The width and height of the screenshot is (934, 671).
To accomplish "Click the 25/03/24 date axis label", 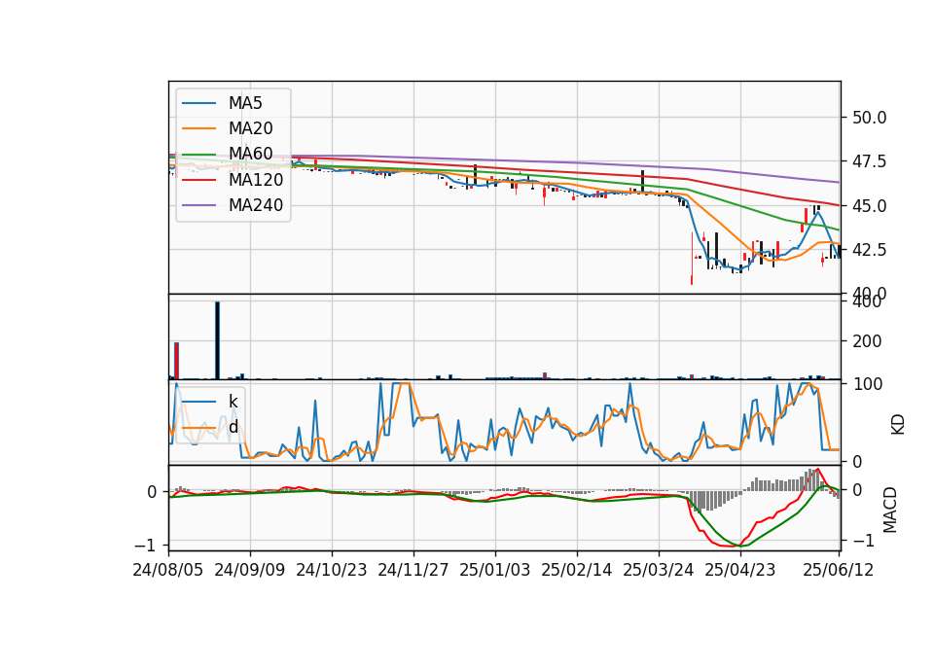I will coord(659,570).
